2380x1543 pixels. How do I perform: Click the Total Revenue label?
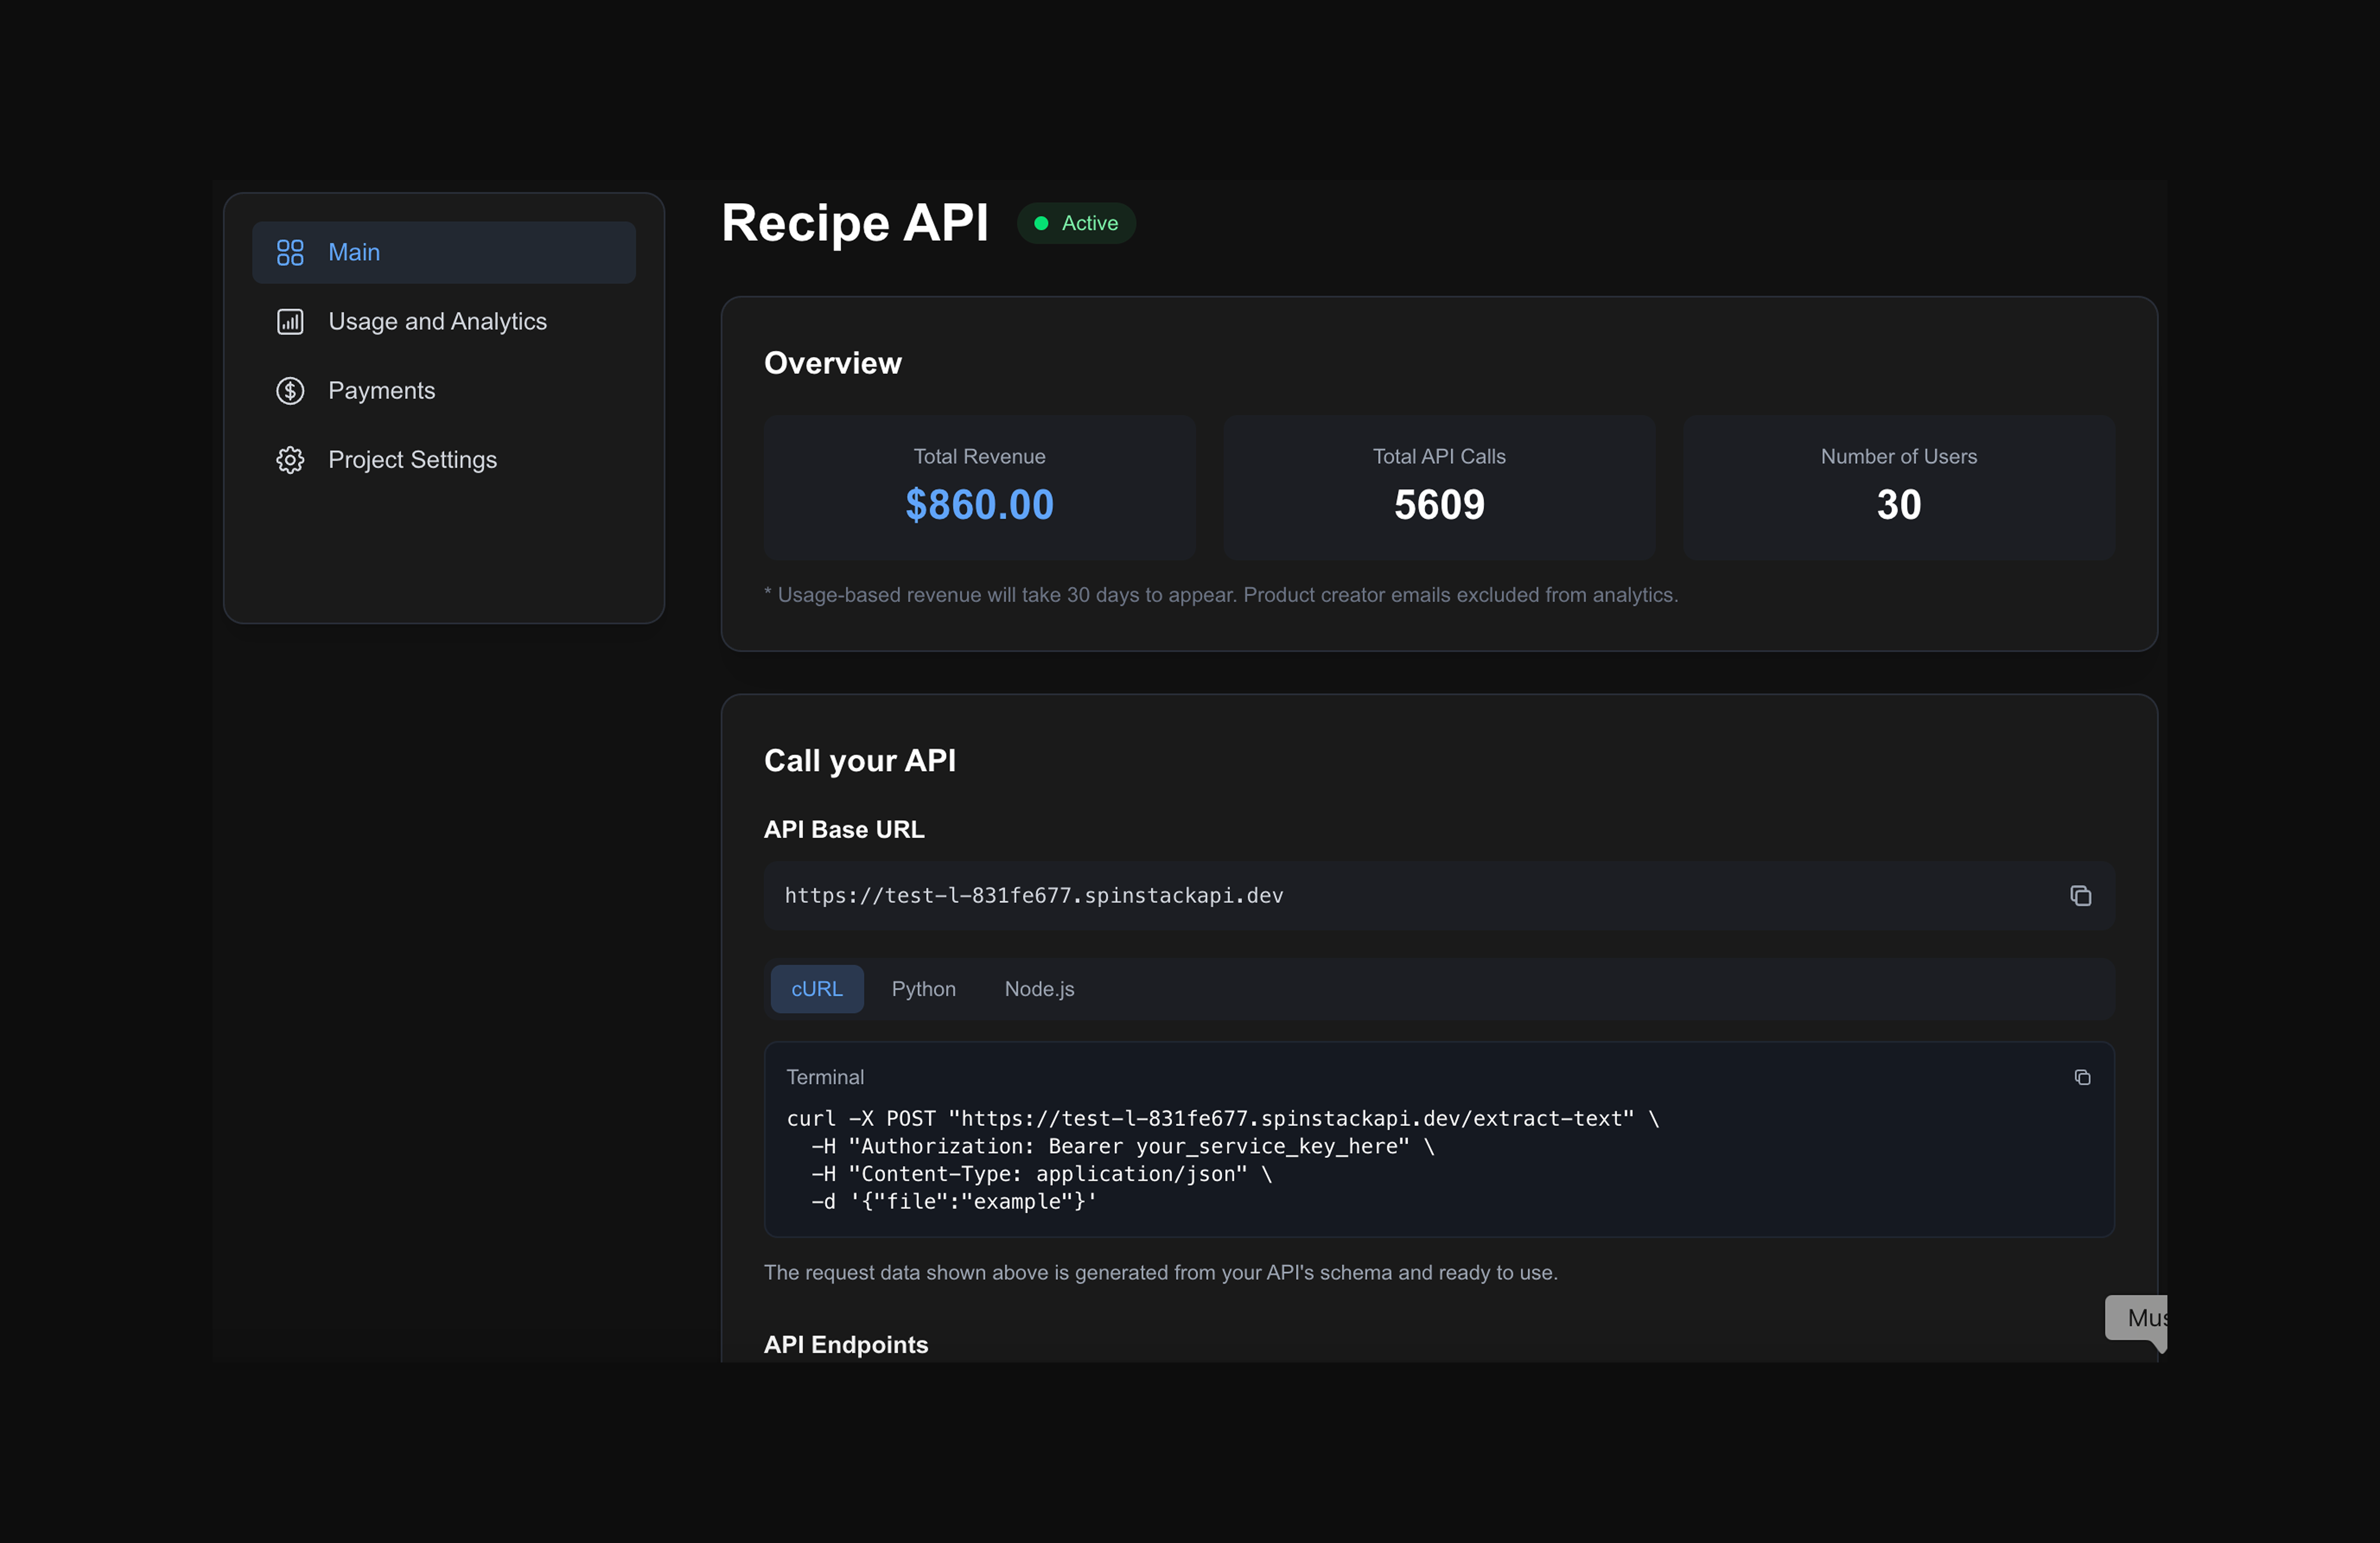pos(979,456)
